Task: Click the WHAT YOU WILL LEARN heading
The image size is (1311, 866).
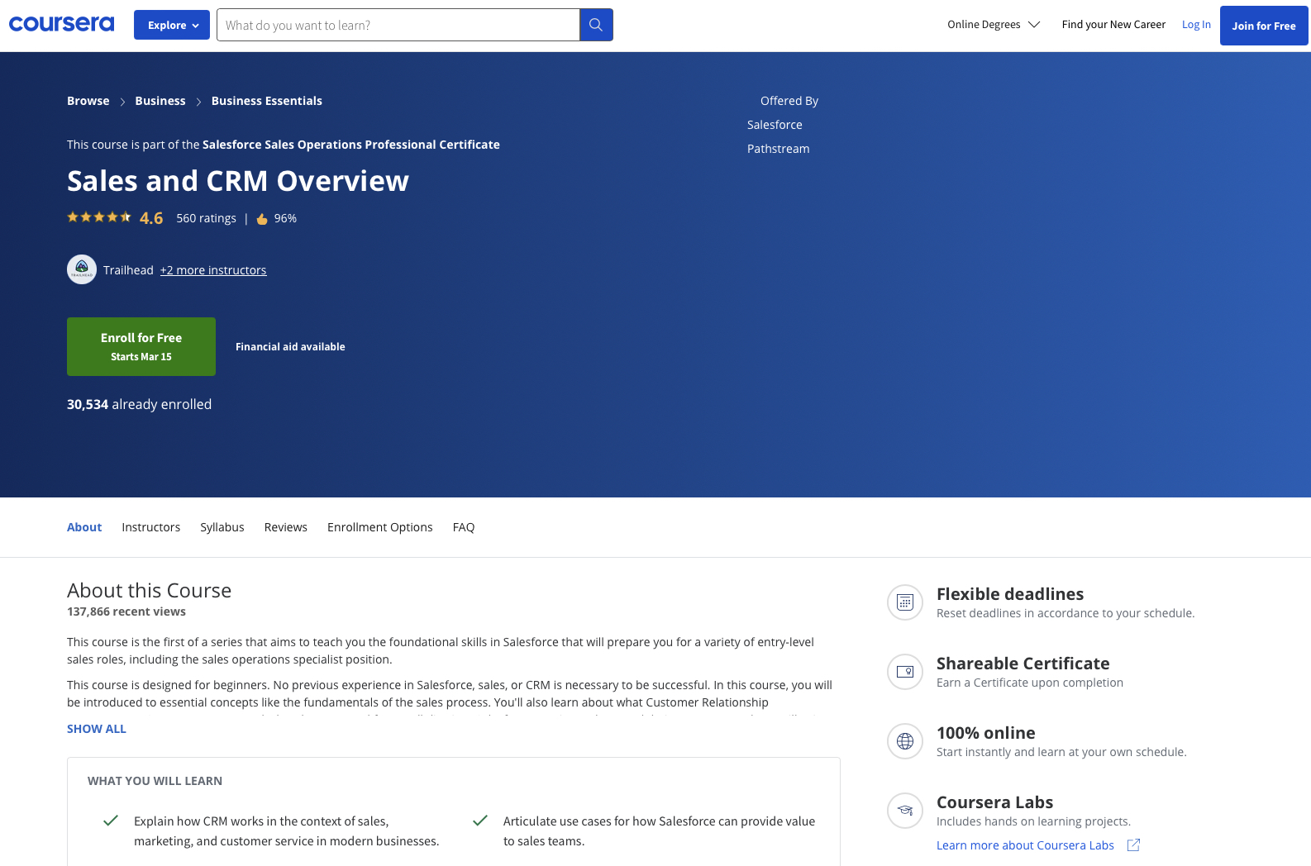Action: click(x=155, y=781)
